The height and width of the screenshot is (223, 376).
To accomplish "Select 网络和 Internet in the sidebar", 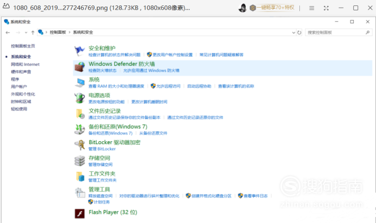I will pyautogui.click(x=25, y=64).
